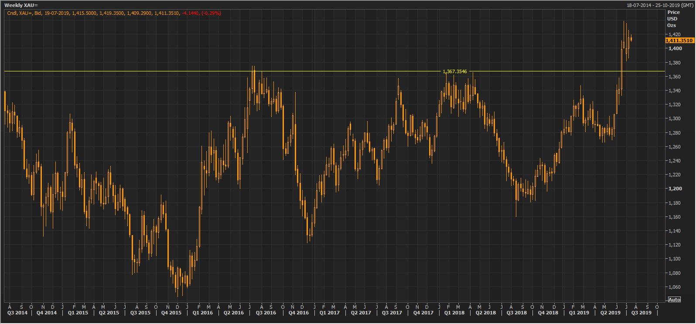Click the 1,360 price axis label
This screenshot has height=324, width=696.
[675, 77]
